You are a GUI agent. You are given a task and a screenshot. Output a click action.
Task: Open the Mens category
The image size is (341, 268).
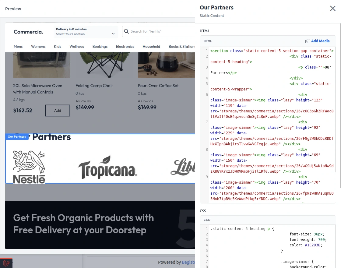(18, 47)
